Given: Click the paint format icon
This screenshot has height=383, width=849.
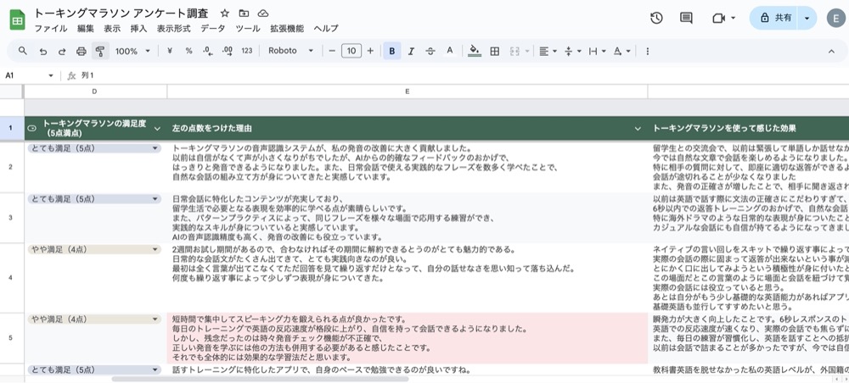Looking at the screenshot, I should (100, 51).
